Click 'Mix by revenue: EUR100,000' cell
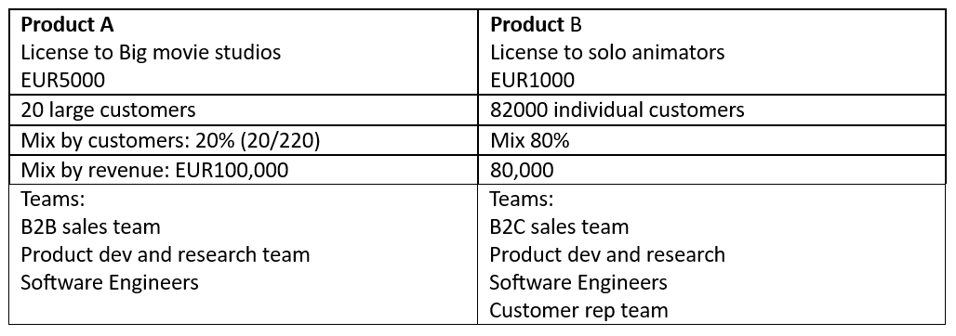The height and width of the screenshot is (336, 956). pos(244,169)
